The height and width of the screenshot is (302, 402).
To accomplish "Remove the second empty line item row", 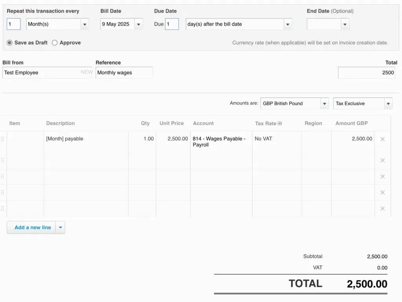I will tap(382, 176).
